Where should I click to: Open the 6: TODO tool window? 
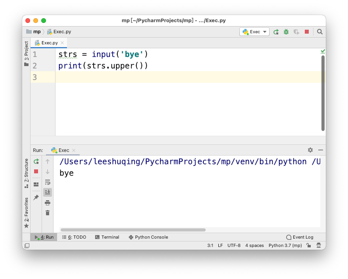pyautogui.click(x=74, y=237)
